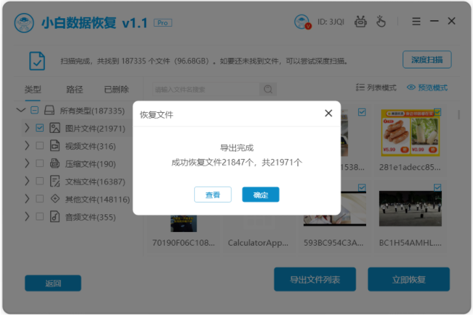
Task: Click the 小白数据恢复 logo icon
Action: 24,23
